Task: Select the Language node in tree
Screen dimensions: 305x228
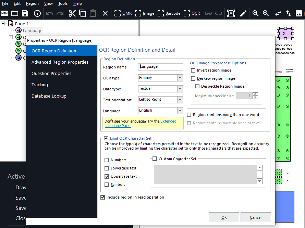Action: [33, 30]
